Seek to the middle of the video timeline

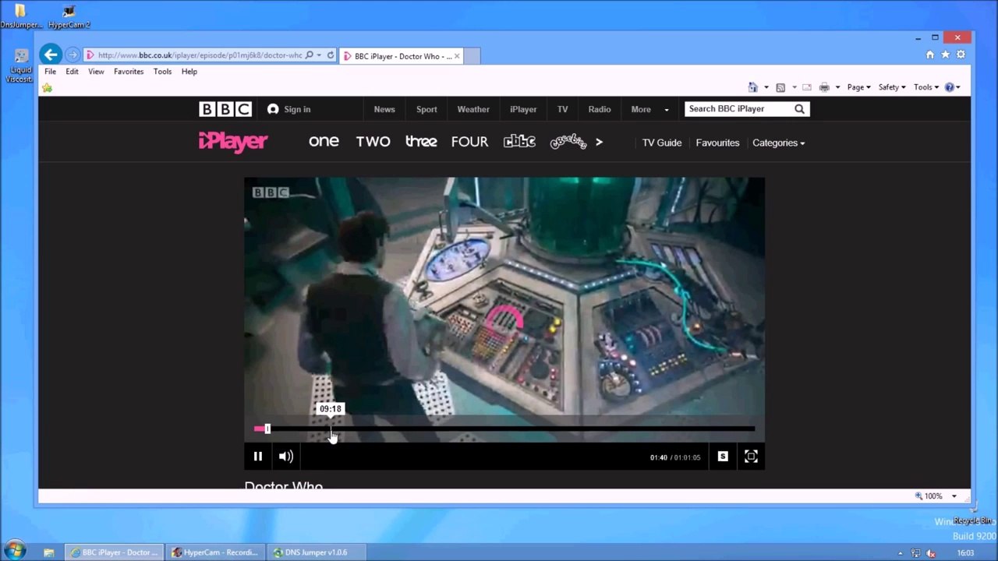click(504, 429)
